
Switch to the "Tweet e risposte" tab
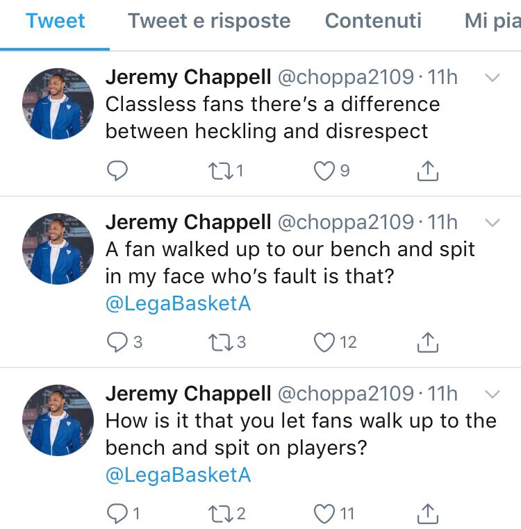click(209, 21)
